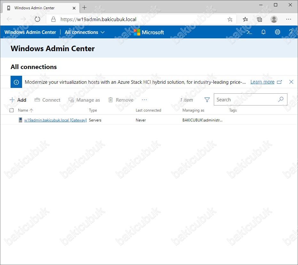
Task: Click the Manage as button
Action: [84, 100]
